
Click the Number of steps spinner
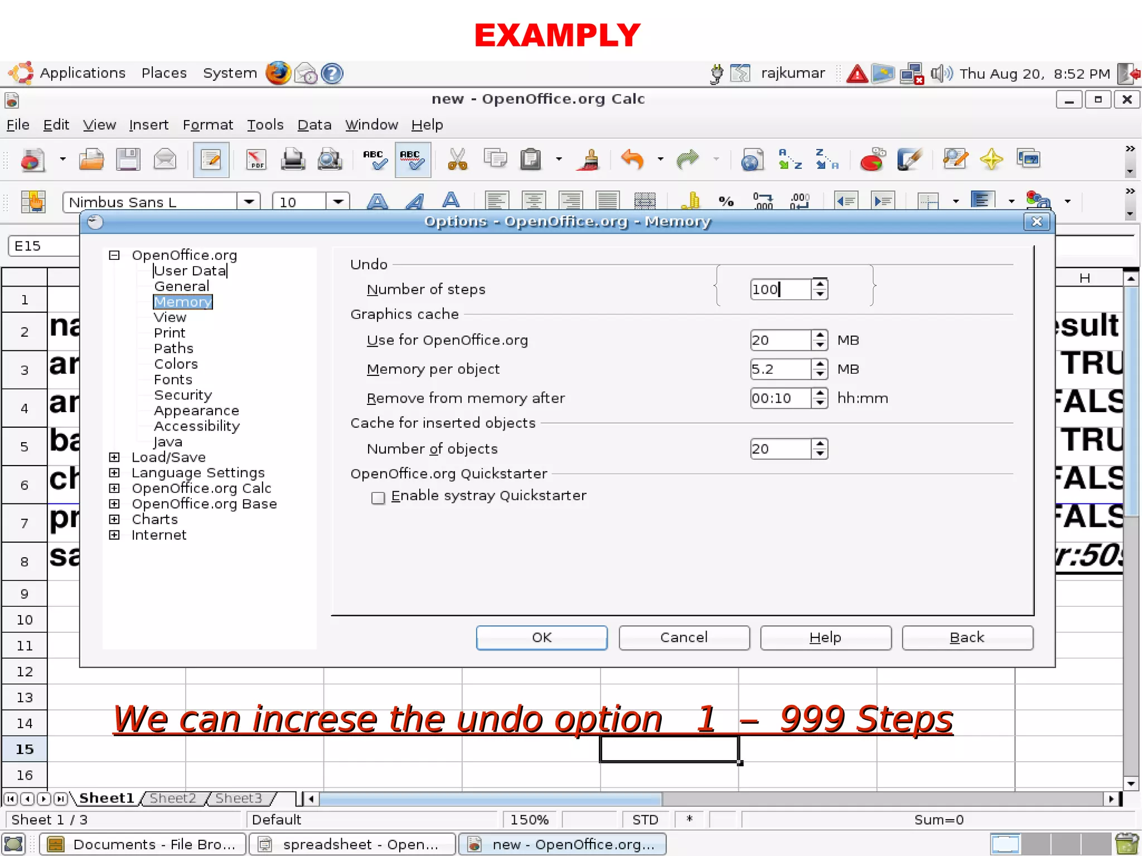(x=820, y=289)
